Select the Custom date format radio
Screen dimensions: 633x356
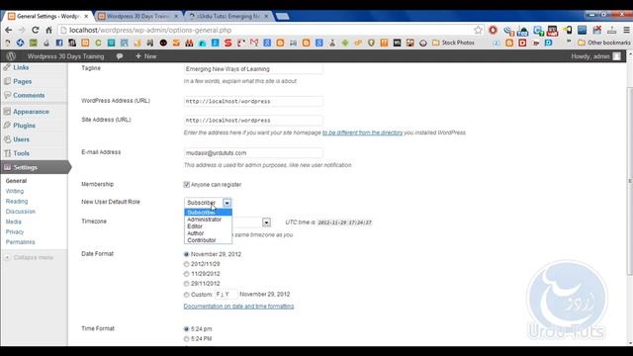pyautogui.click(x=187, y=295)
